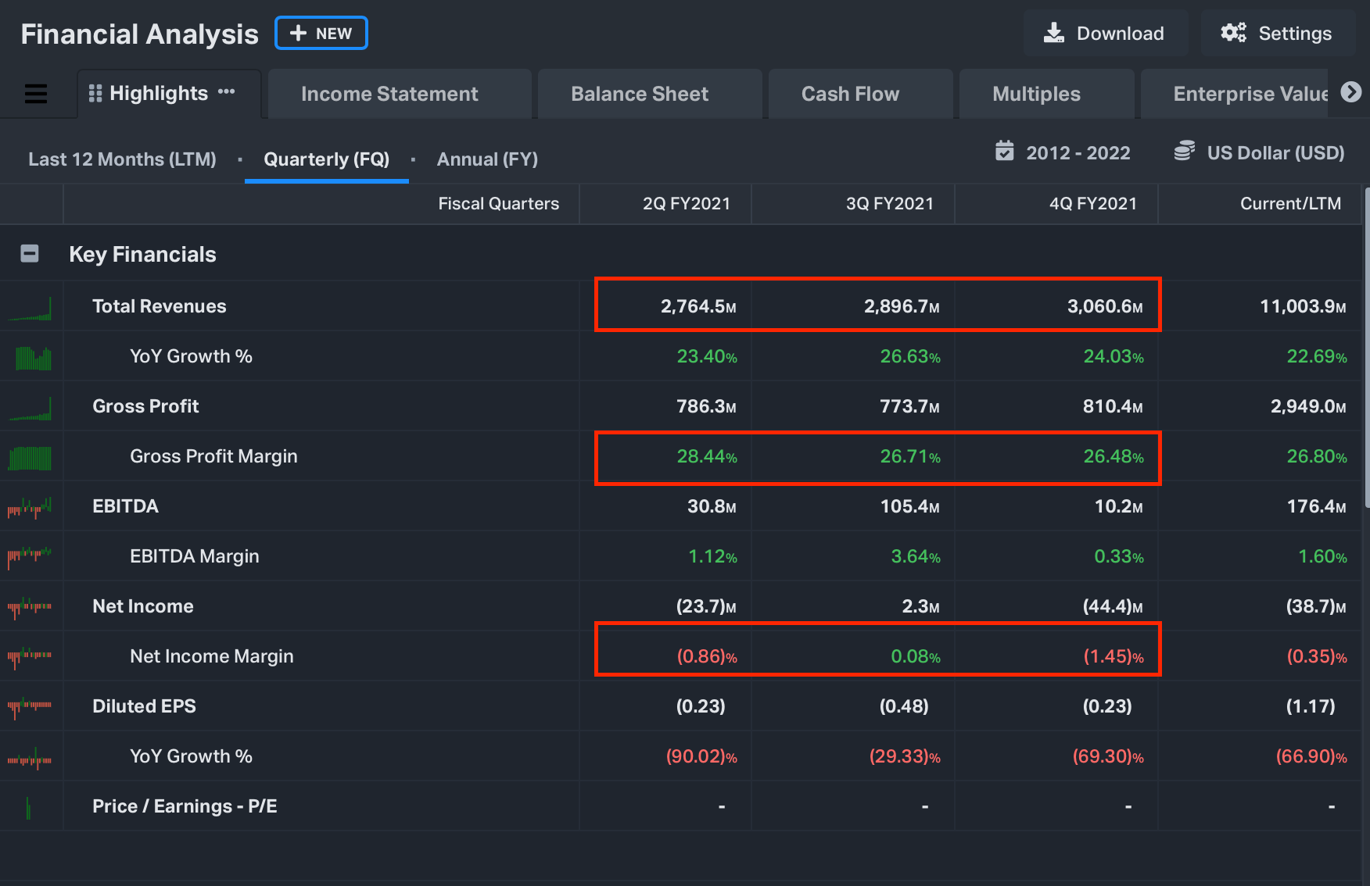
Task: Select the Annual (FY) period
Action: click(x=487, y=159)
